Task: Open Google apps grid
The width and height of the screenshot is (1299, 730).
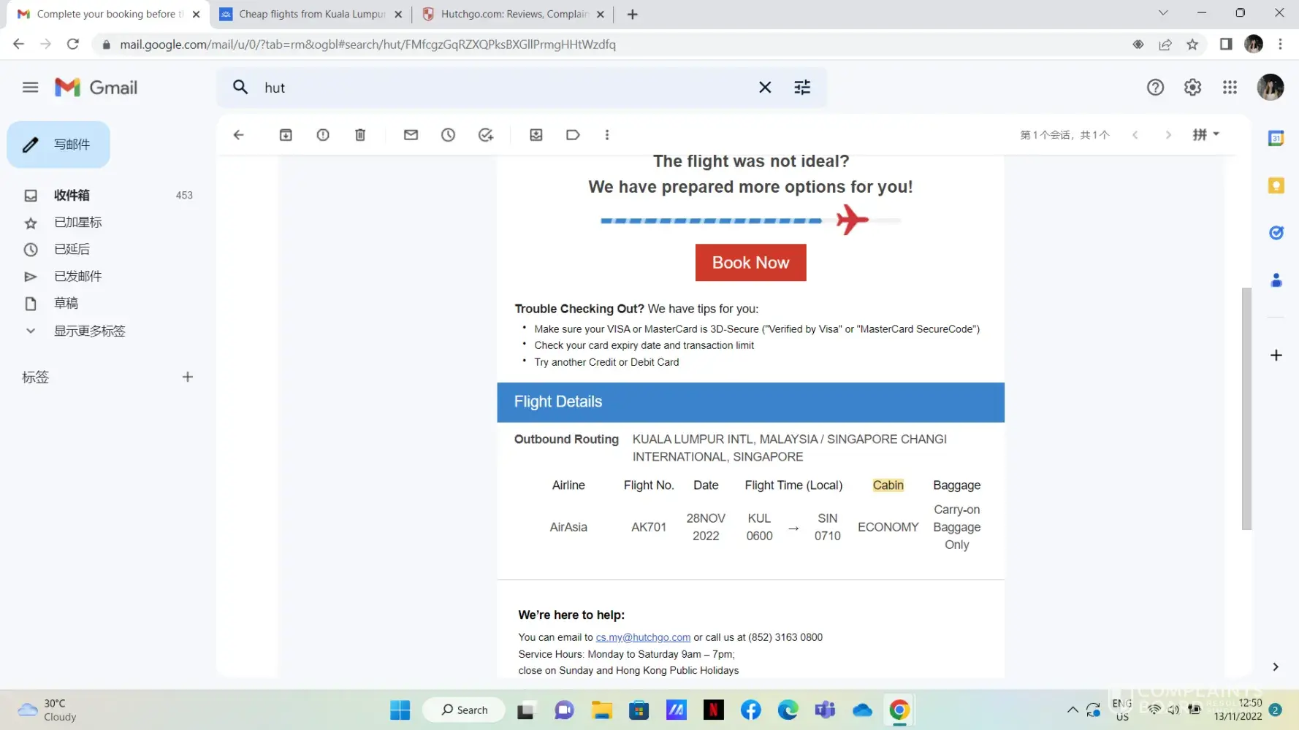Action: pos(1230,88)
